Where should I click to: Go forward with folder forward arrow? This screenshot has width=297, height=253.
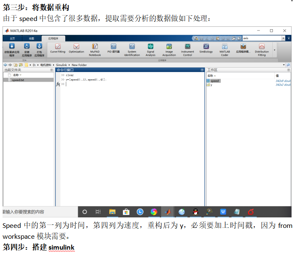[x=10, y=65]
